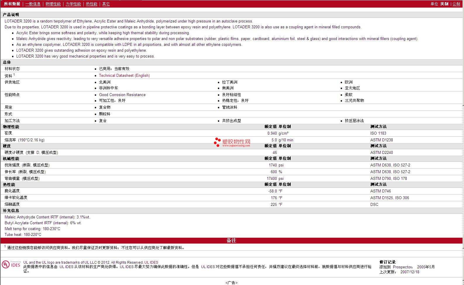Click the Melt temp for coating line
Viewport: 464px width, 285px height.
[x=32, y=229]
